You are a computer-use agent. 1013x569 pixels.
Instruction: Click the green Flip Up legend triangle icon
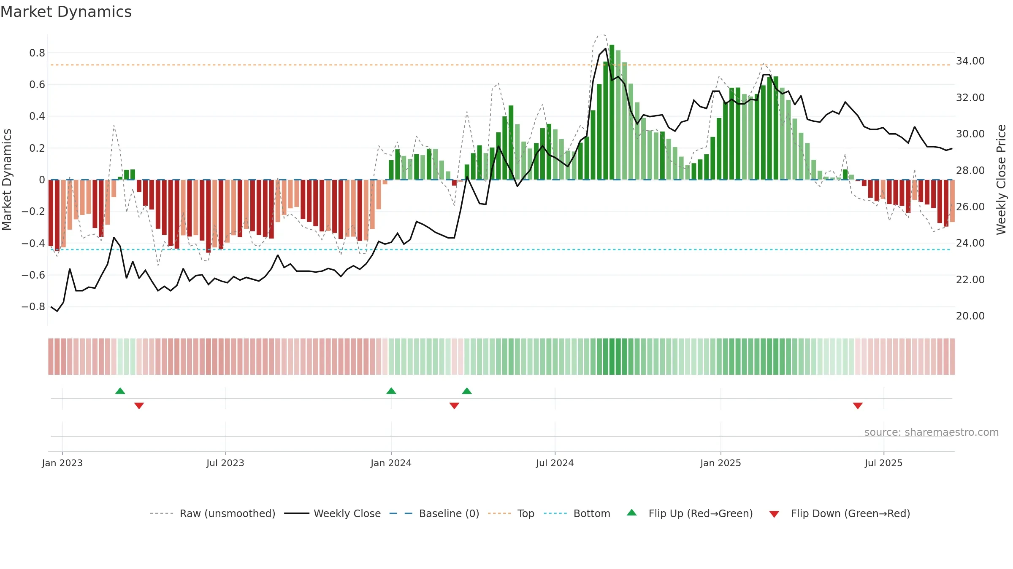(x=632, y=513)
